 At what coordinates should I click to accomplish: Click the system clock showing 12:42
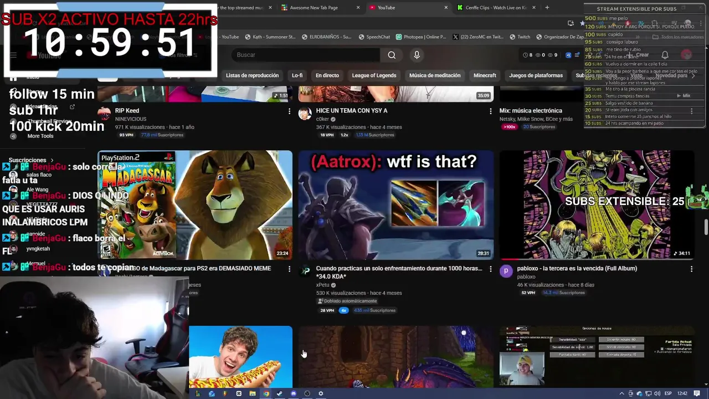pos(682,393)
